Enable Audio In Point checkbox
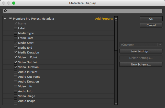 tap(16, 72)
